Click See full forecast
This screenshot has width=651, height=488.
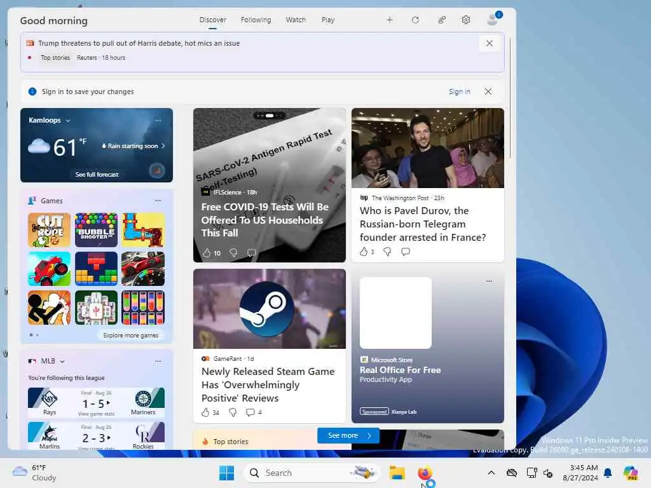97,175
